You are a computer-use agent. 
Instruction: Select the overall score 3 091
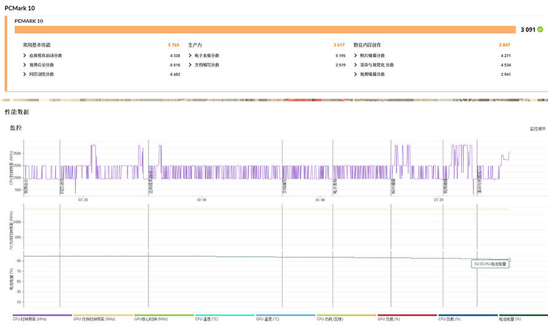tap(528, 30)
